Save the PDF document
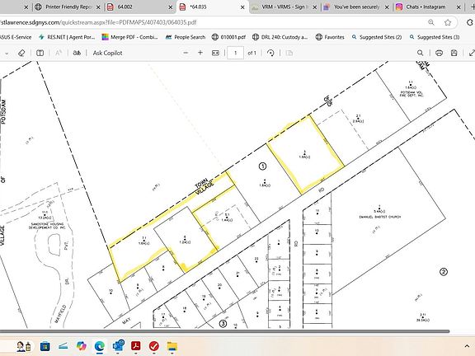This screenshot has width=475, height=356. click(454, 53)
